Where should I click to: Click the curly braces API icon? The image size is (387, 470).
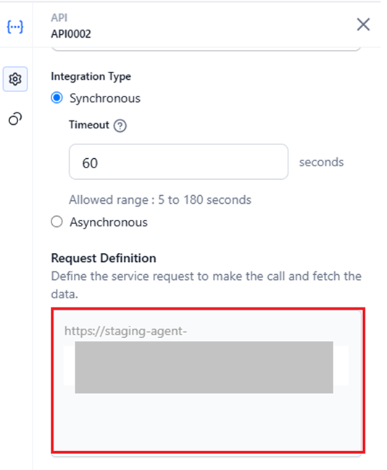pyautogui.click(x=15, y=27)
